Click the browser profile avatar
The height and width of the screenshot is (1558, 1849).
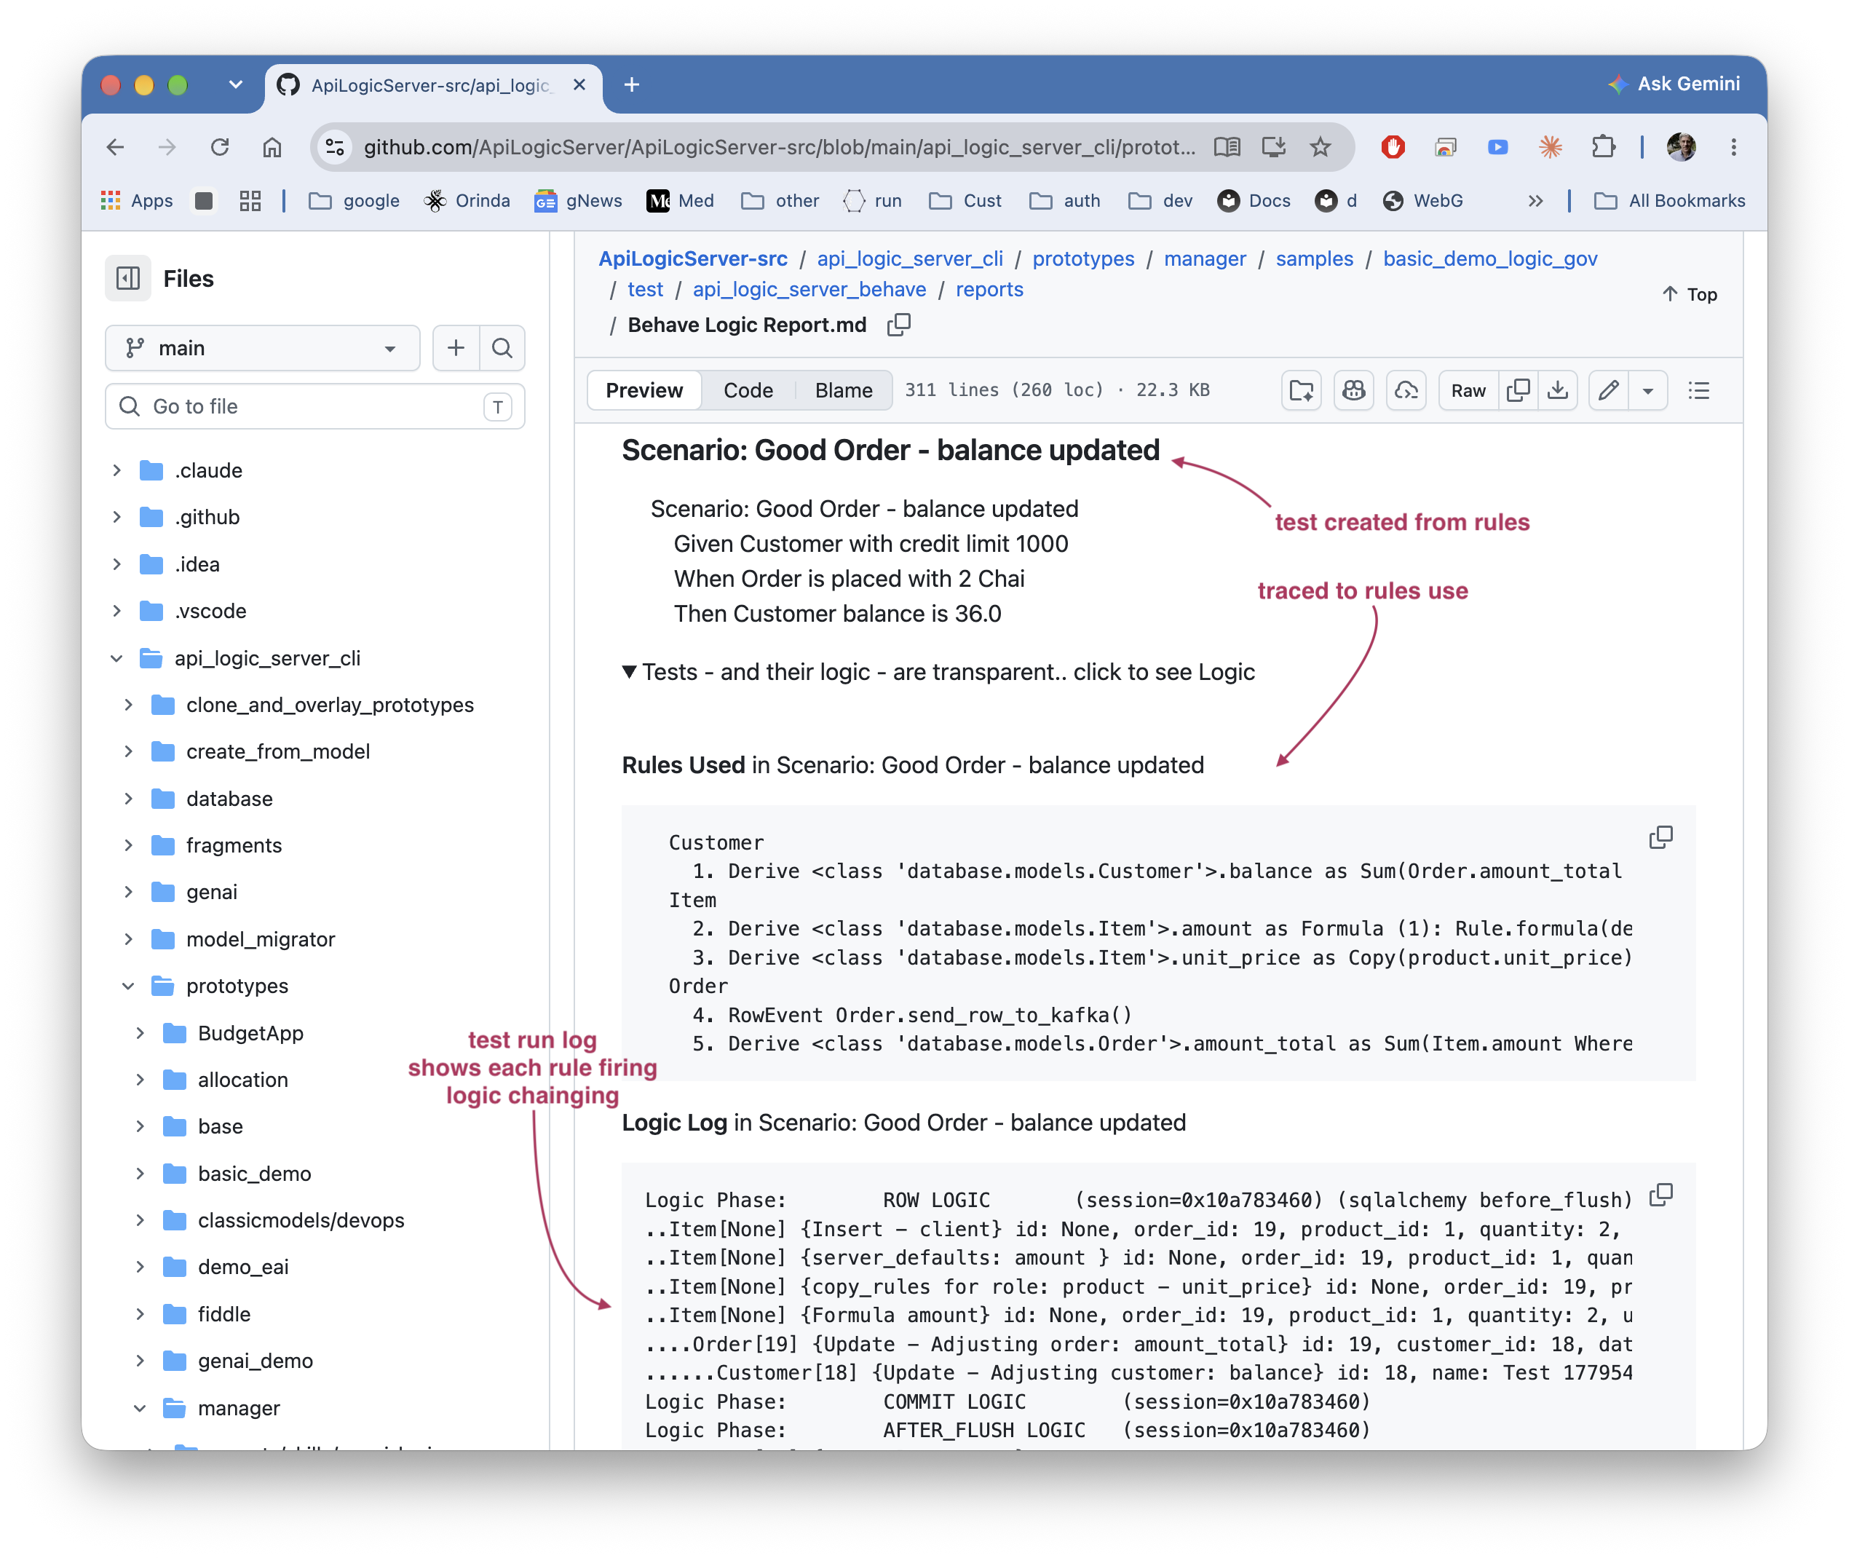[1682, 146]
